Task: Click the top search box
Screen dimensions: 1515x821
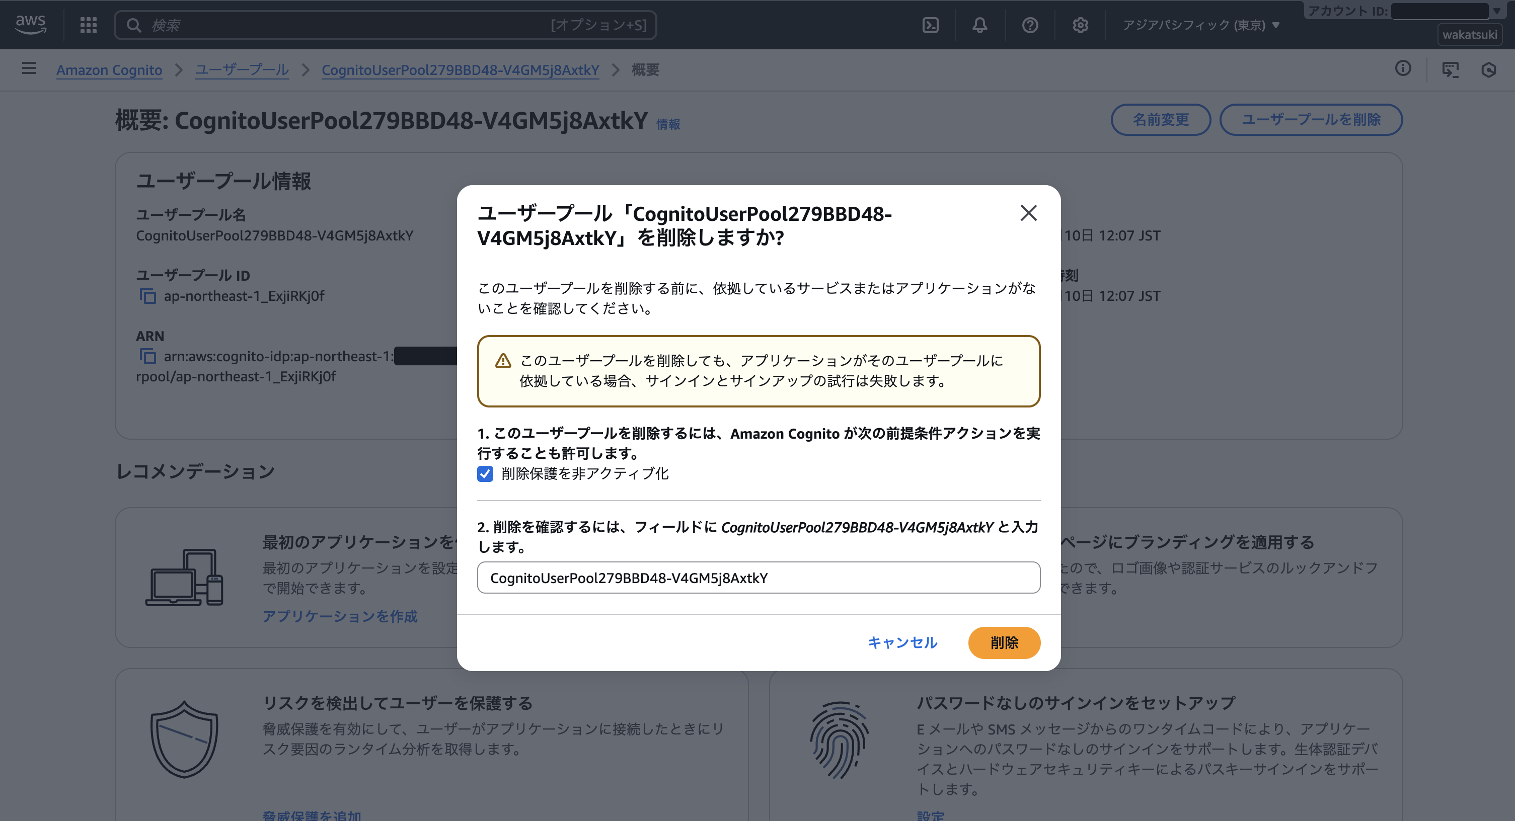Action: point(385,25)
